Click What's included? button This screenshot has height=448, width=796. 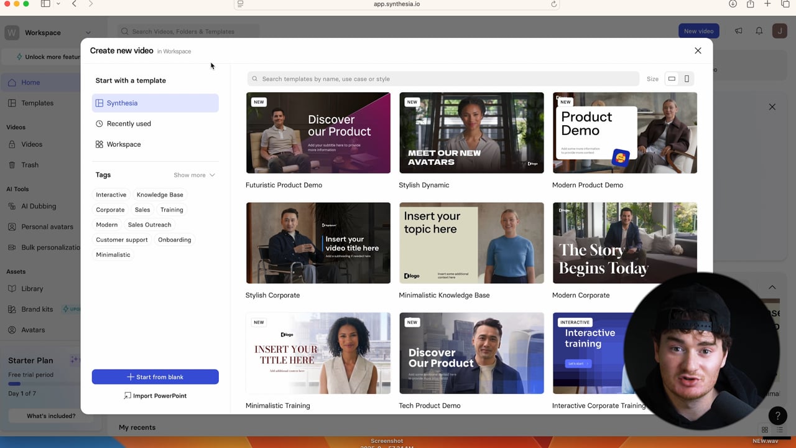point(51,416)
